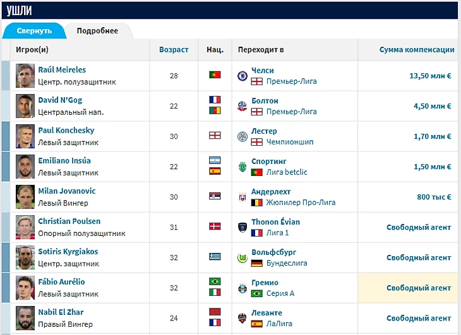This screenshot has height=335, width=461.
Task: Click the Grêmio club crest icon
Action: point(242,288)
